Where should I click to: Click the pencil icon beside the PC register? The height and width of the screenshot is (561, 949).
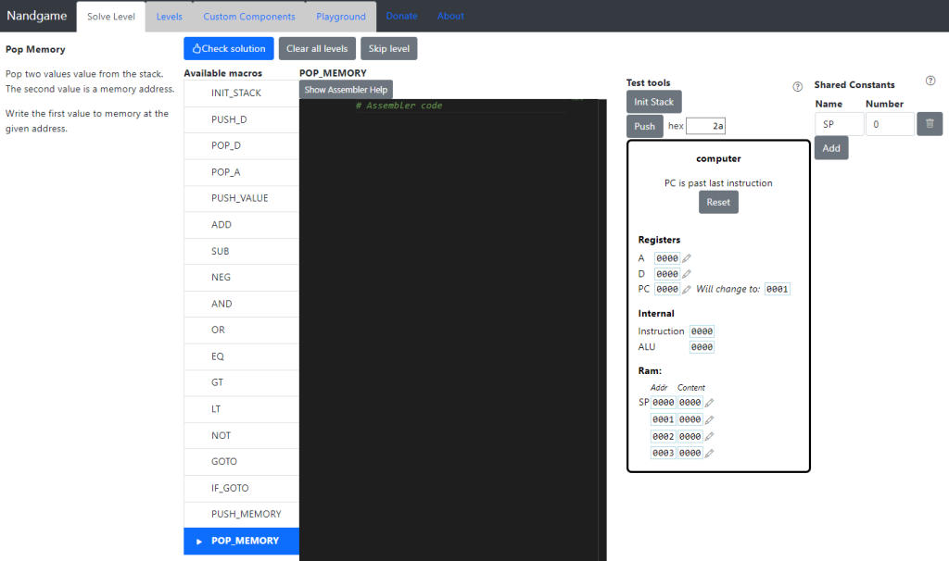(687, 290)
